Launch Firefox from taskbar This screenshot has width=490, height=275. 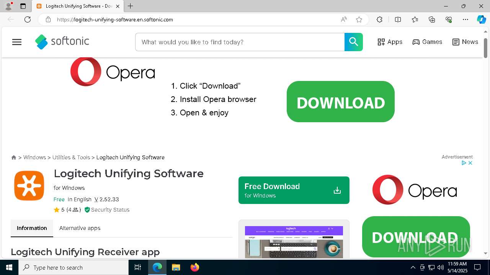pos(194,267)
